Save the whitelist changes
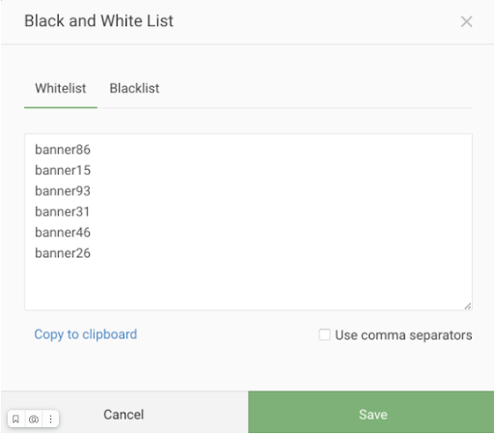Viewport: 494px width, 434px height. pyautogui.click(x=371, y=412)
